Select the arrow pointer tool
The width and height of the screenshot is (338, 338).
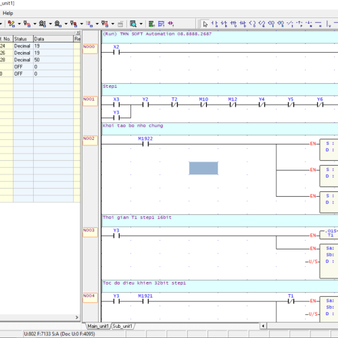coord(205,24)
